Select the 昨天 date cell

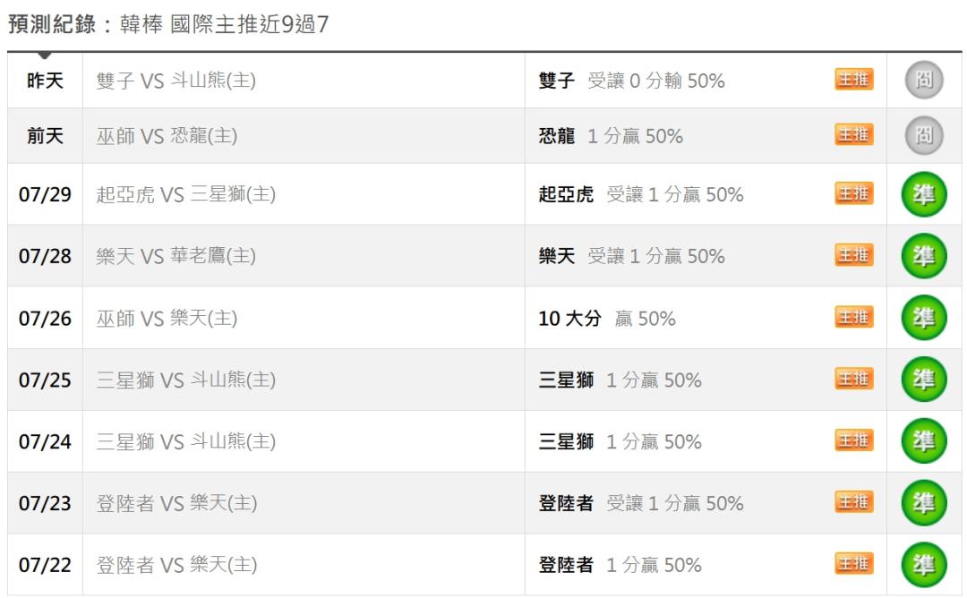click(x=45, y=81)
